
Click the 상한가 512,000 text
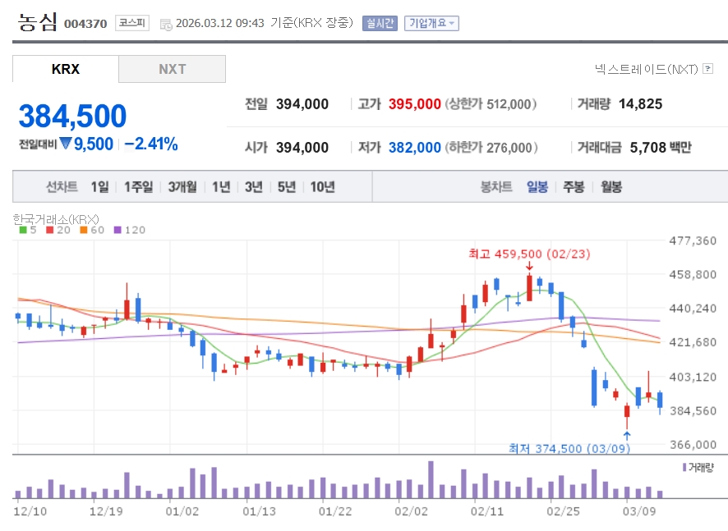tap(491, 104)
